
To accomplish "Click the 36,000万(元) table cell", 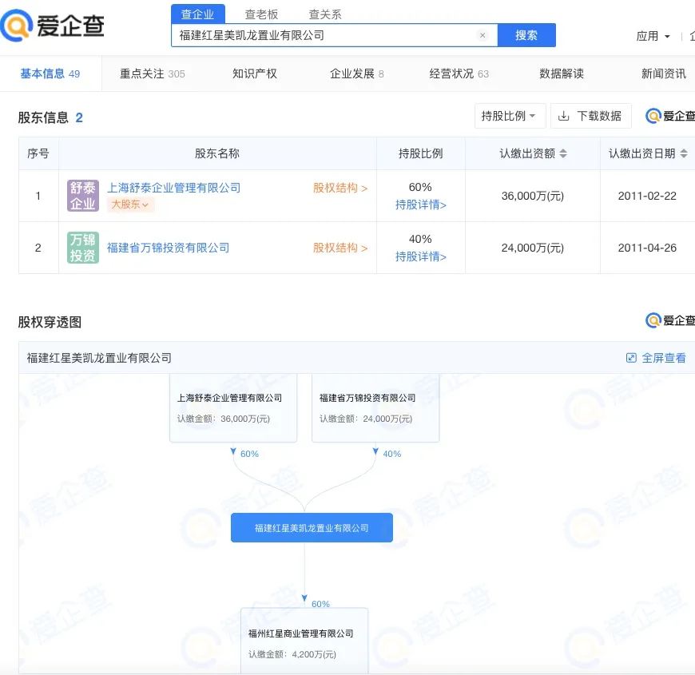I will 533,196.
